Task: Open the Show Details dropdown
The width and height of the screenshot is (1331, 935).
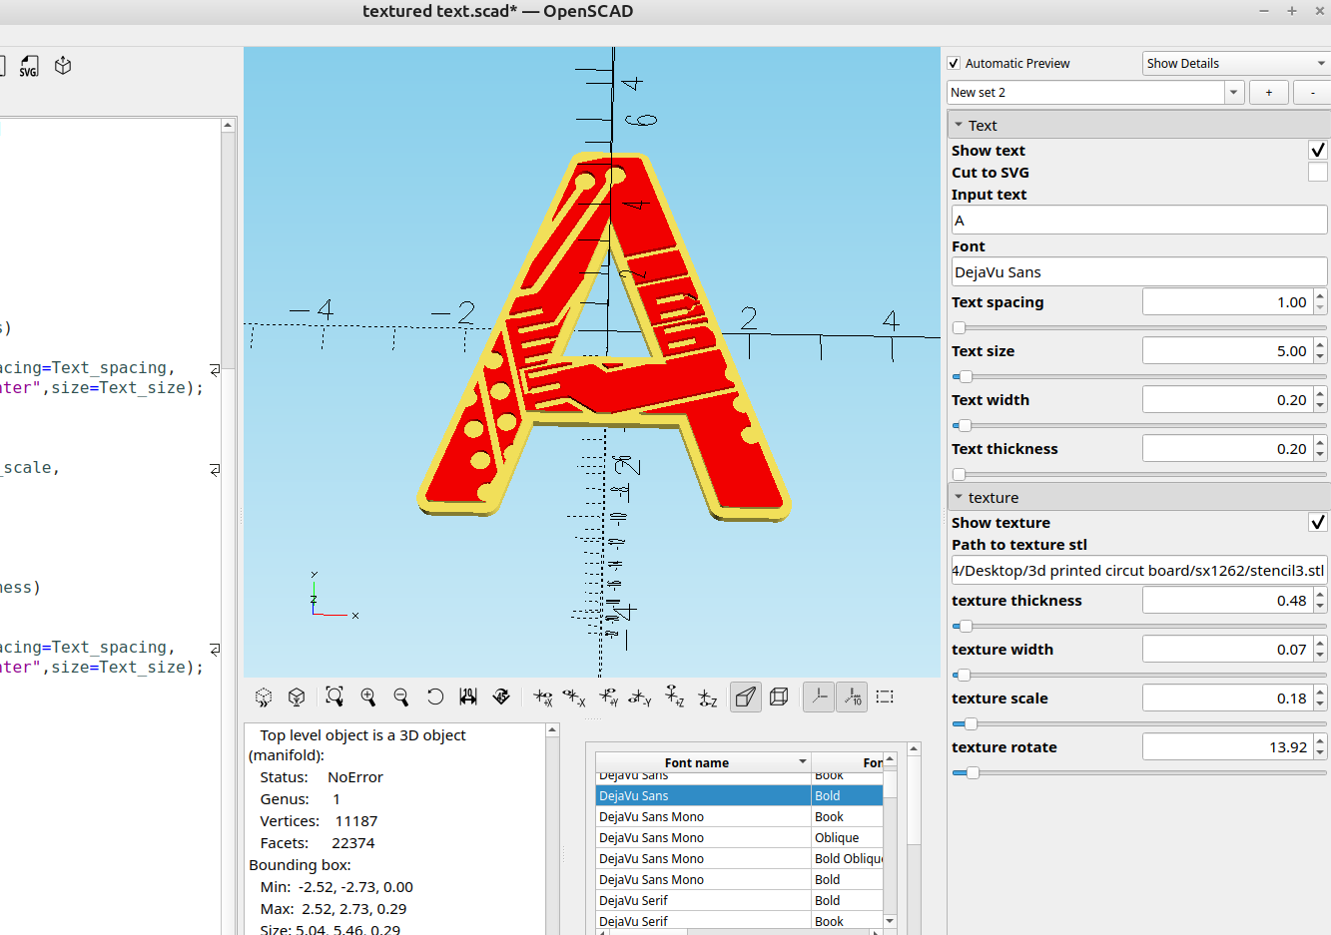Action: [x=1235, y=63]
